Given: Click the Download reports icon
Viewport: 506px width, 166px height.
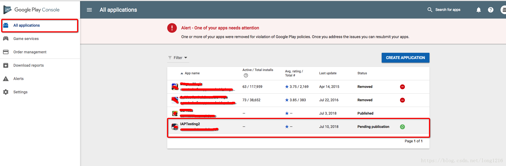Looking at the screenshot, I should 6,65.
